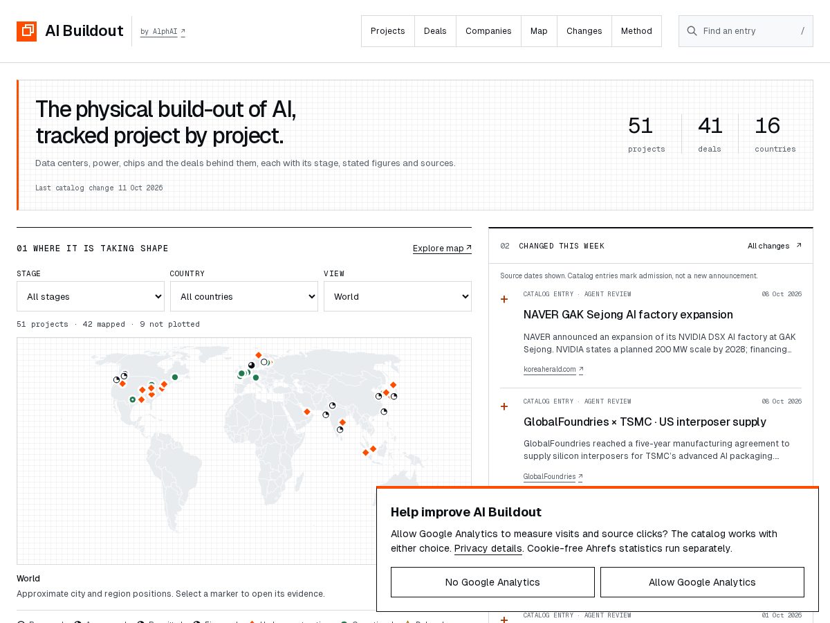This screenshot has height=623, width=830.
Task: Select the solid black marker in Scandinavia
Action: [251, 365]
